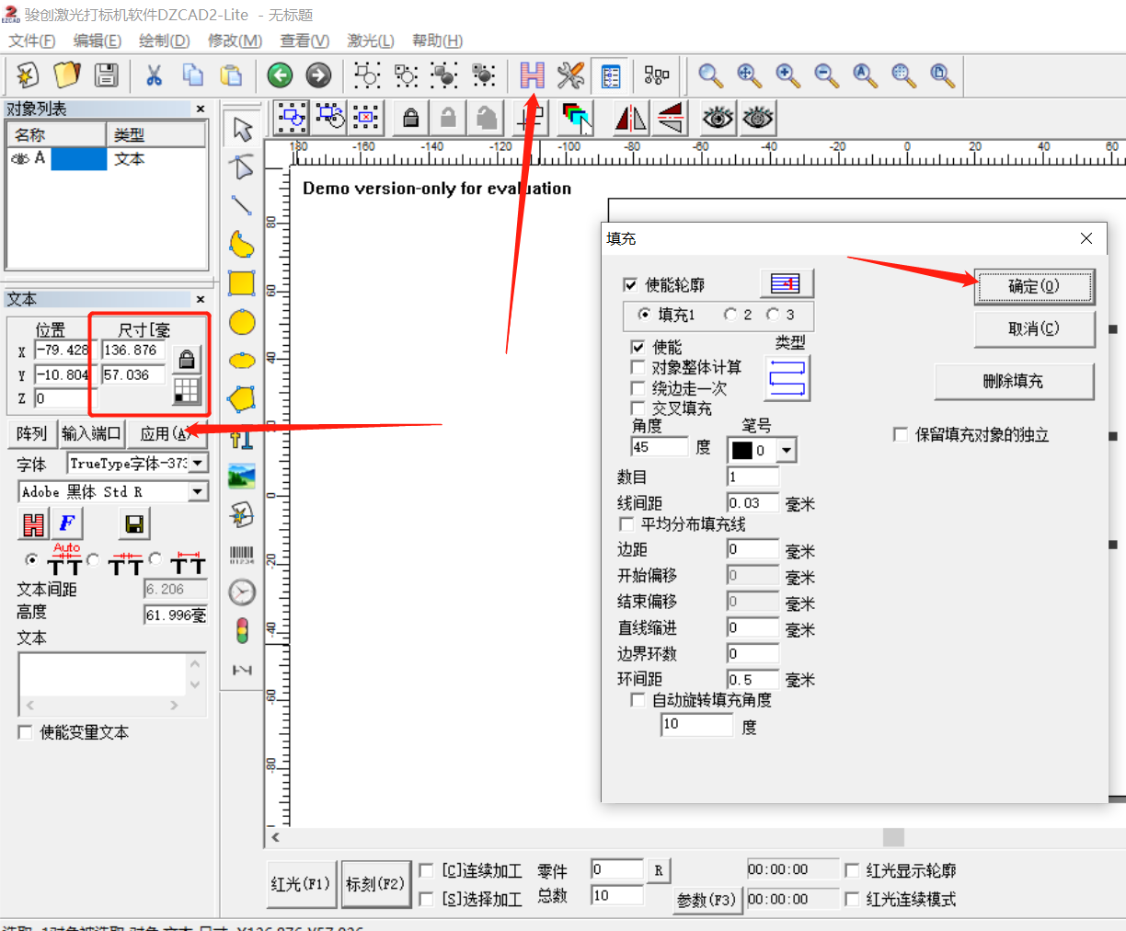Toggle the 使能轮廓 checkbox

coord(630,285)
